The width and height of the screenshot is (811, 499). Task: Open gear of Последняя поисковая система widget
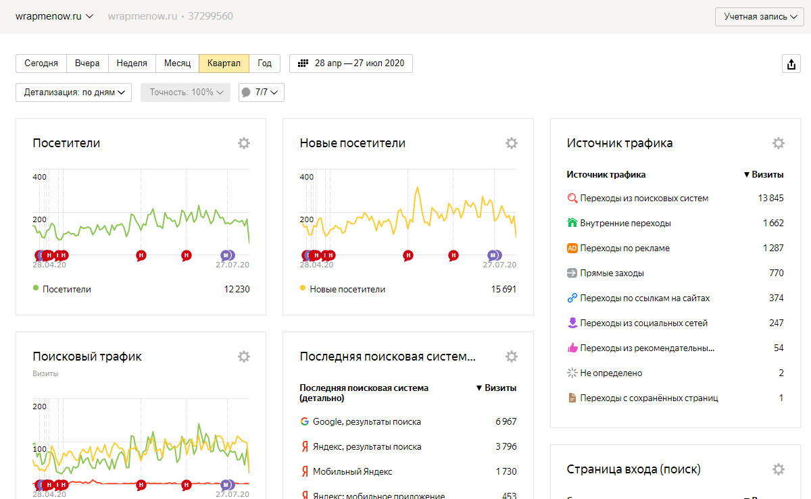tap(512, 357)
